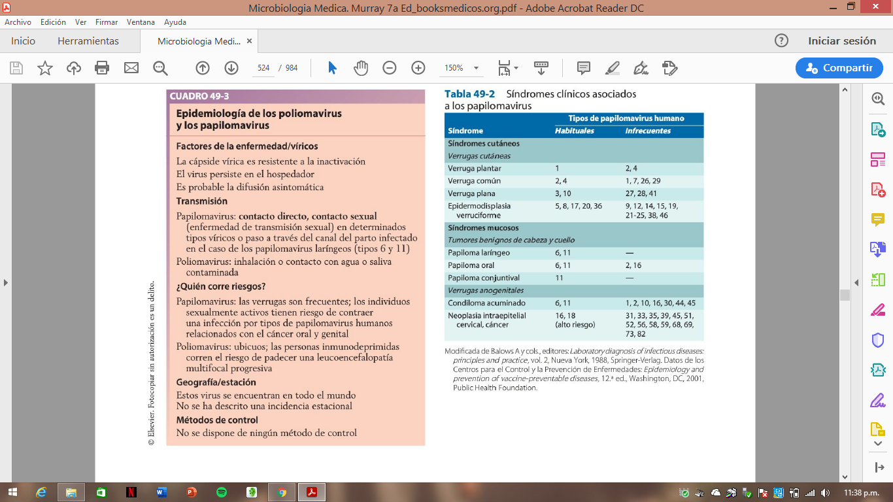Open the help question mark icon
This screenshot has width=893, height=502.
pyautogui.click(x=781, y=41)
